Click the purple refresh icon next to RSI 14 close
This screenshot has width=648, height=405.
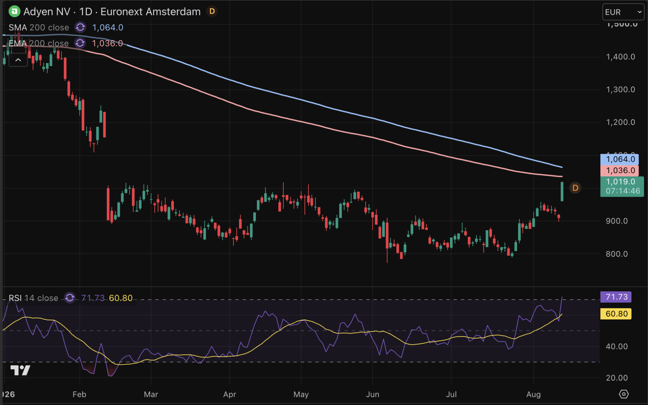(70, 298)
